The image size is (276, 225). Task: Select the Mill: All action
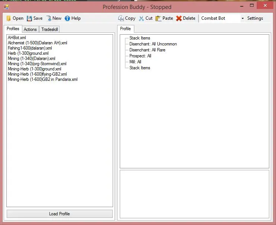pos(135,62)
